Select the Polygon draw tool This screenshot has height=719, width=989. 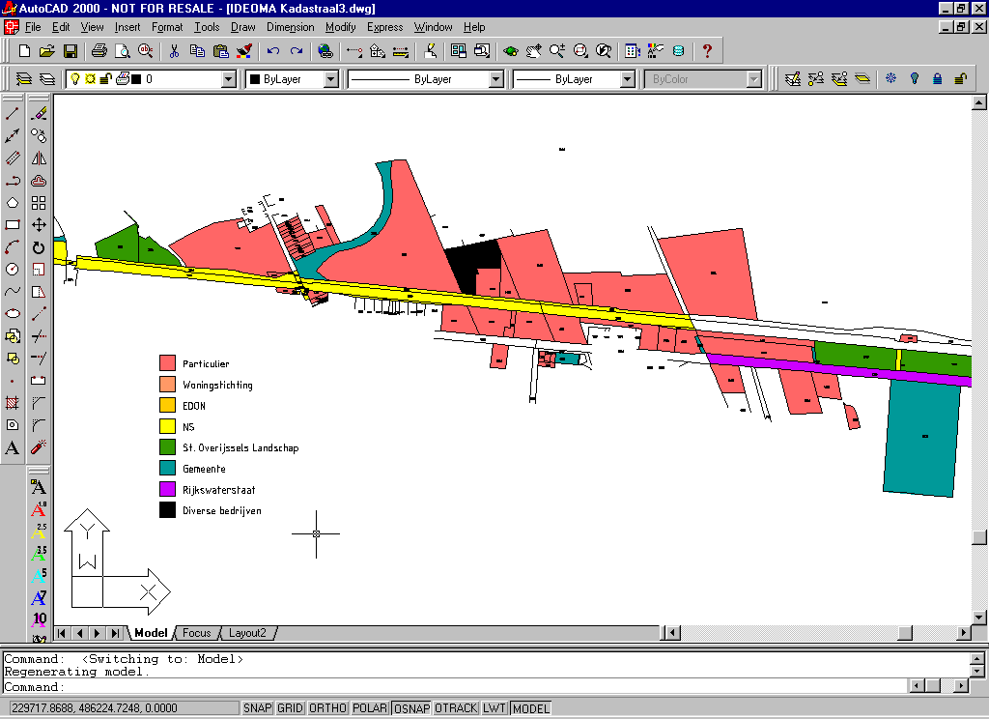[x=13, y=203]
